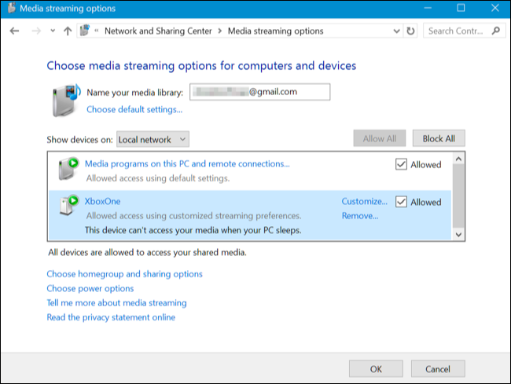Maximize the Media streaming options window
The image size is (511, 384).
click(461, 8)
